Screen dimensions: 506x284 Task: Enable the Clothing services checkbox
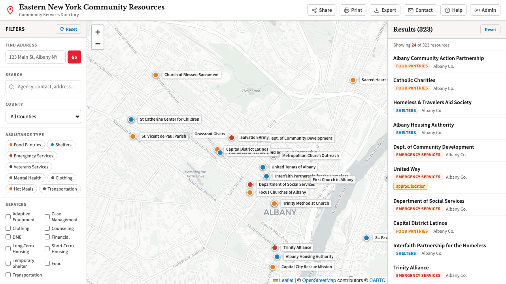click(x=8, y=228)
